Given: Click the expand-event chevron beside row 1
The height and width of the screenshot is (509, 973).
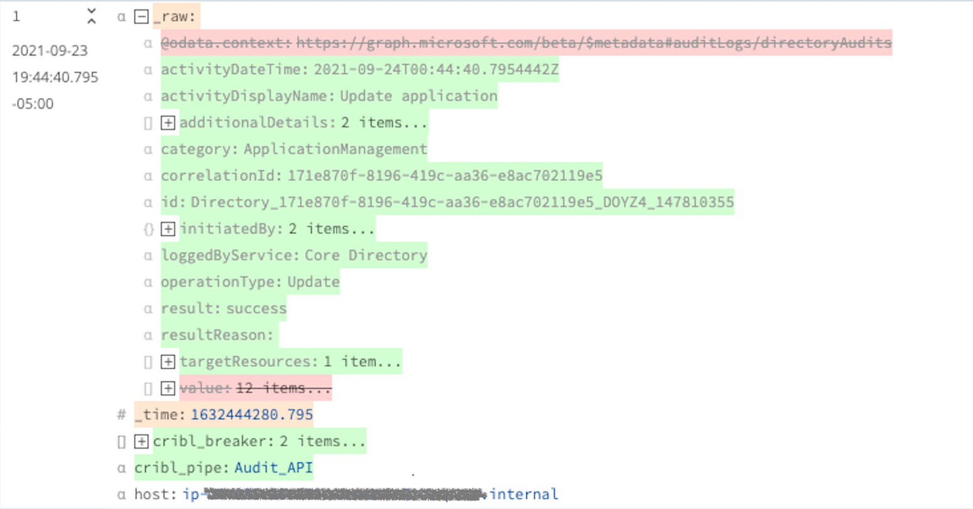Looking at the screenshot, I should click(x=92, y=16).
